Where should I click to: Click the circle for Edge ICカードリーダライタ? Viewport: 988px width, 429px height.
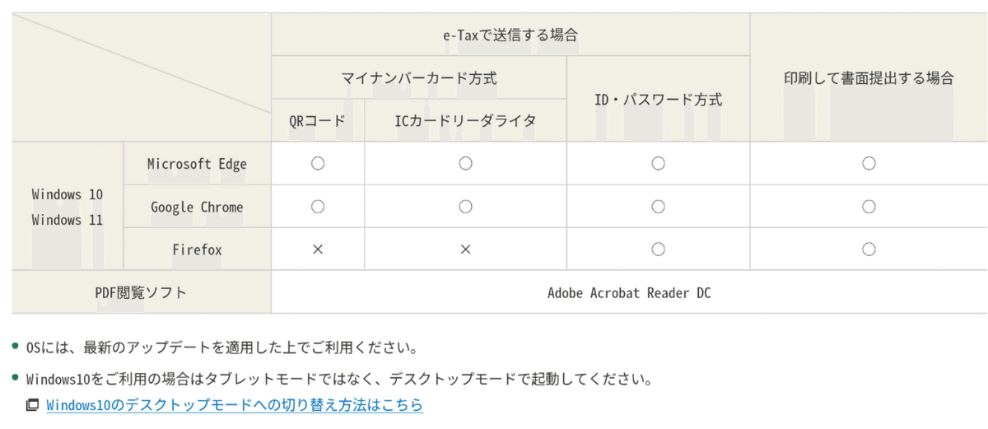click(x=465, y=163)
